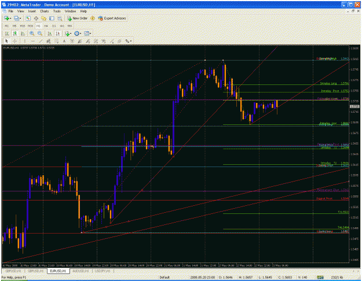The image size is (362, 281).
Task: Toggle the Market Watch window icon
Action: tap(28, 18)
